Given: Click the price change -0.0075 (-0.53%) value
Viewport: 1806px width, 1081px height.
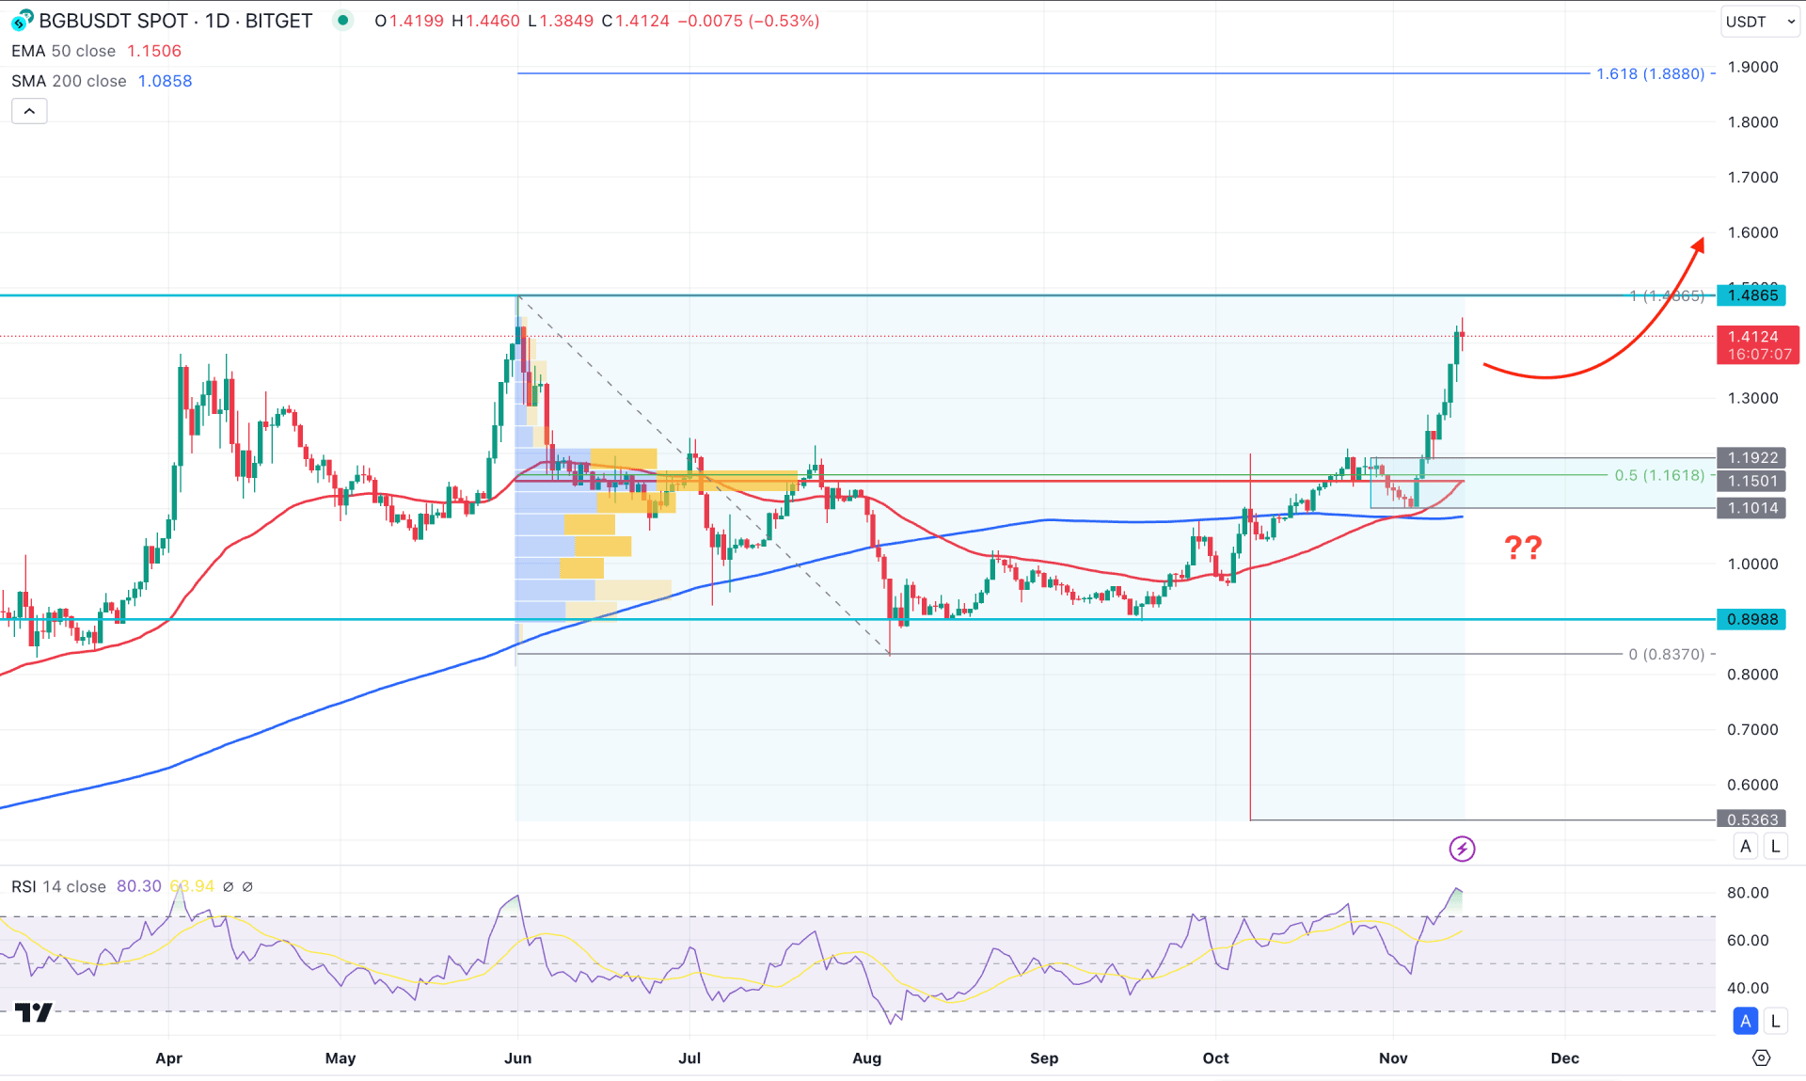Looking at the screenshot, I should coord(747,21).
